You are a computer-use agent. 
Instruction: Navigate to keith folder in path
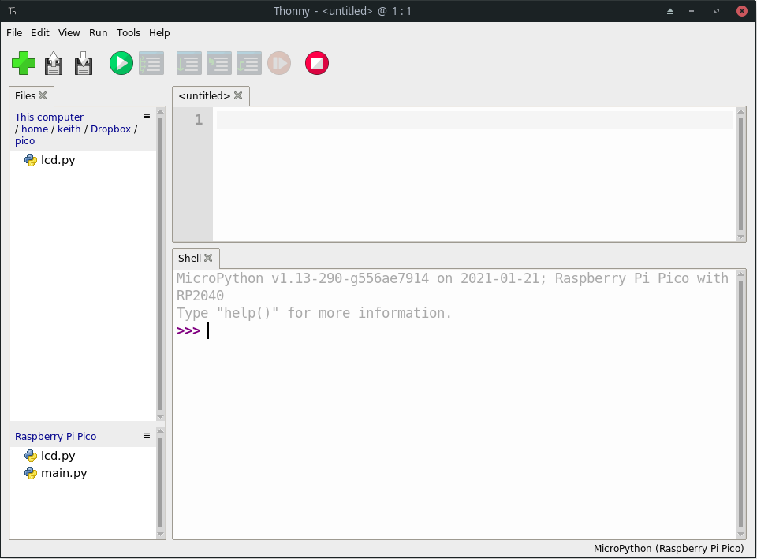69,129
